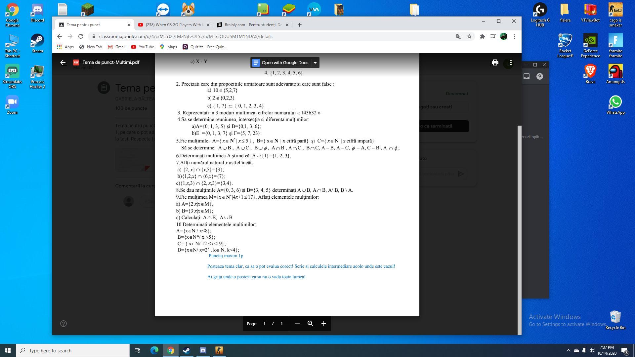Switch to the Brainly.com tab
The image size is (635, 357).
[253, 25]
